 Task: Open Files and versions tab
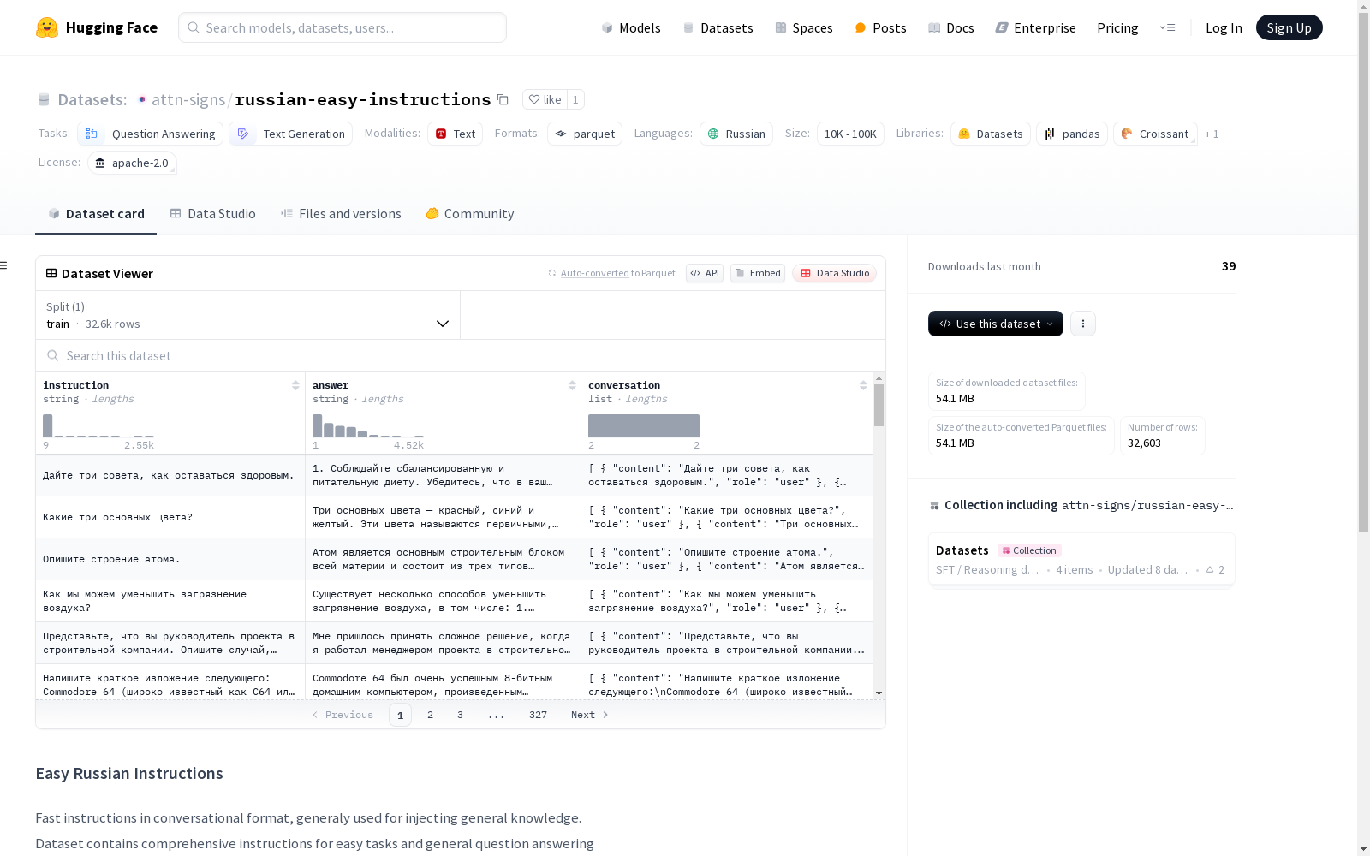pyautogui.click(x=341, y=214)
